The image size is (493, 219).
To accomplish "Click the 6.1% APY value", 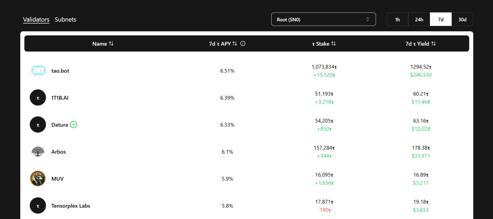I will click(x=227, y=152).
